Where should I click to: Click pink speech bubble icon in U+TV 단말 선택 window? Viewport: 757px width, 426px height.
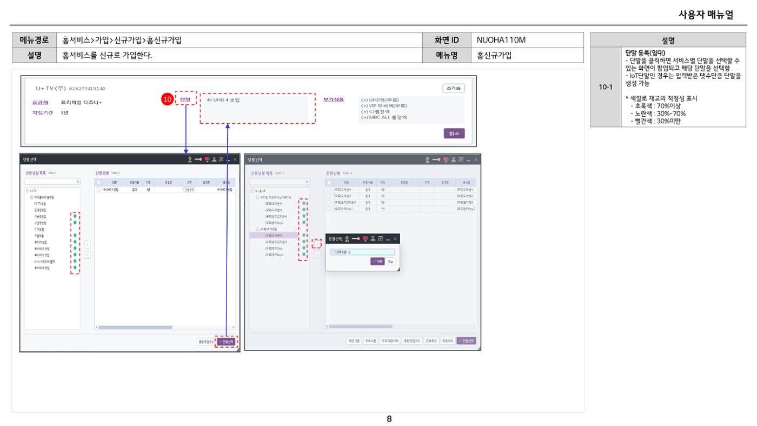click(x=207, y=159)
